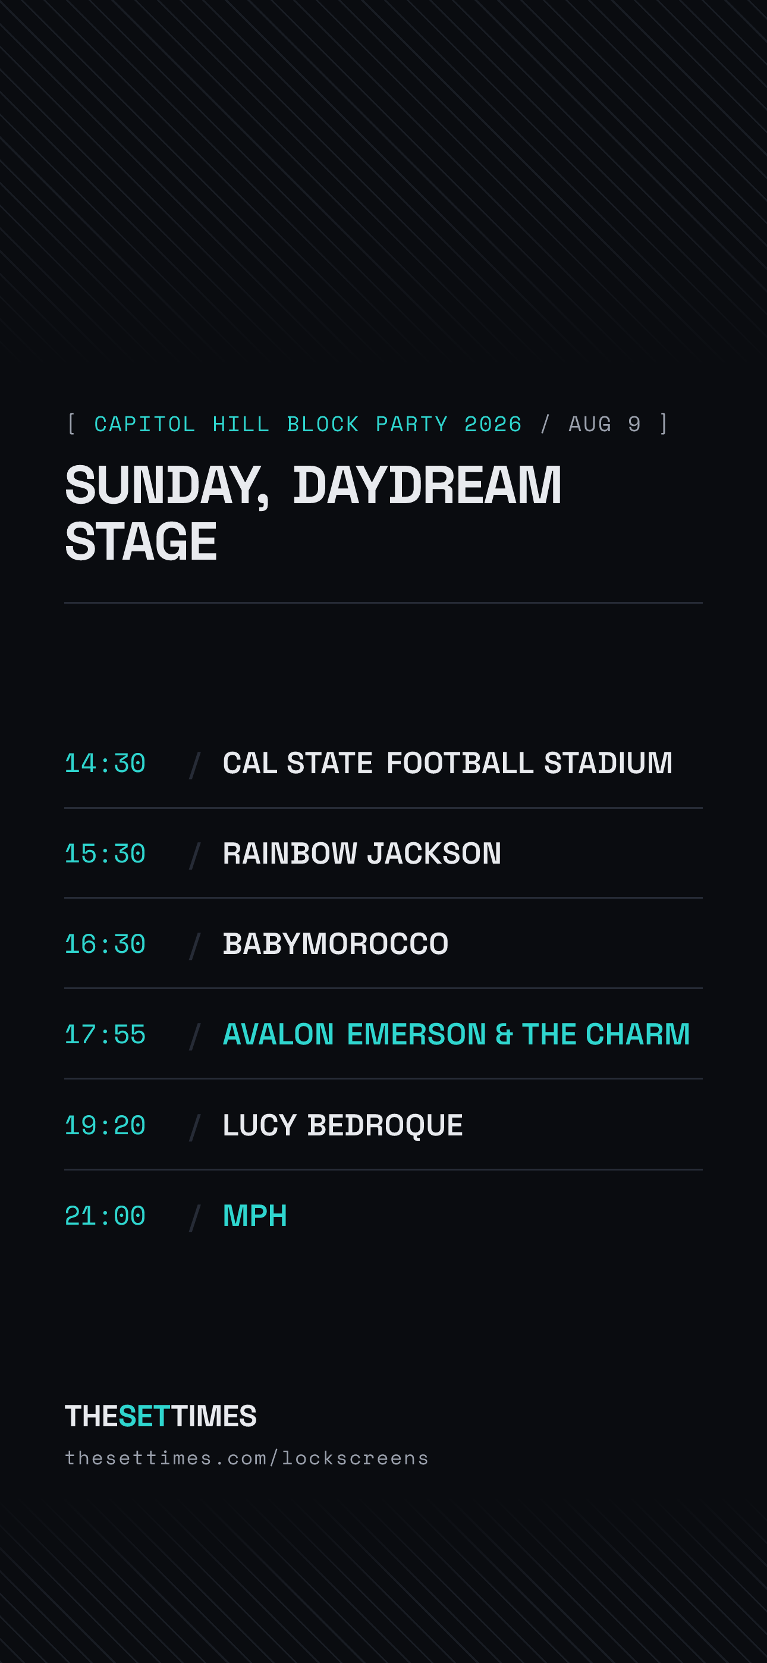The height and width of the screenshot is (1663, 767).
Task: Click the AUG 9 date text
Action: [x=604, y=424]
